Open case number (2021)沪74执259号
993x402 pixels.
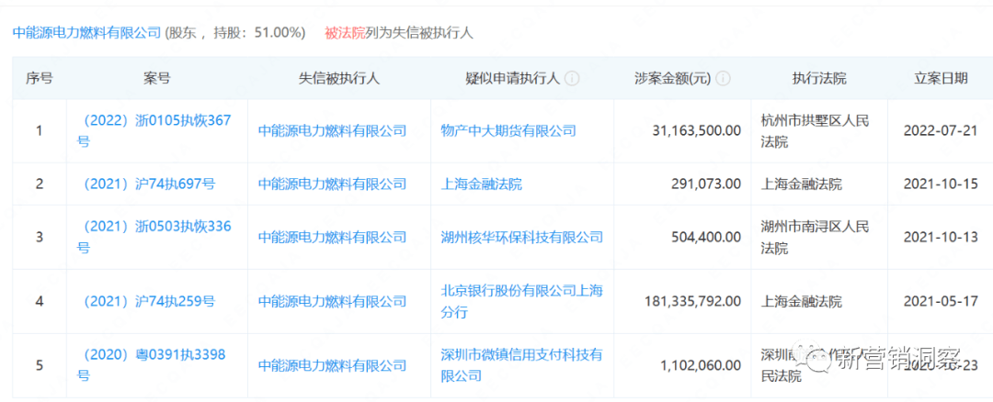click(148, 301)
